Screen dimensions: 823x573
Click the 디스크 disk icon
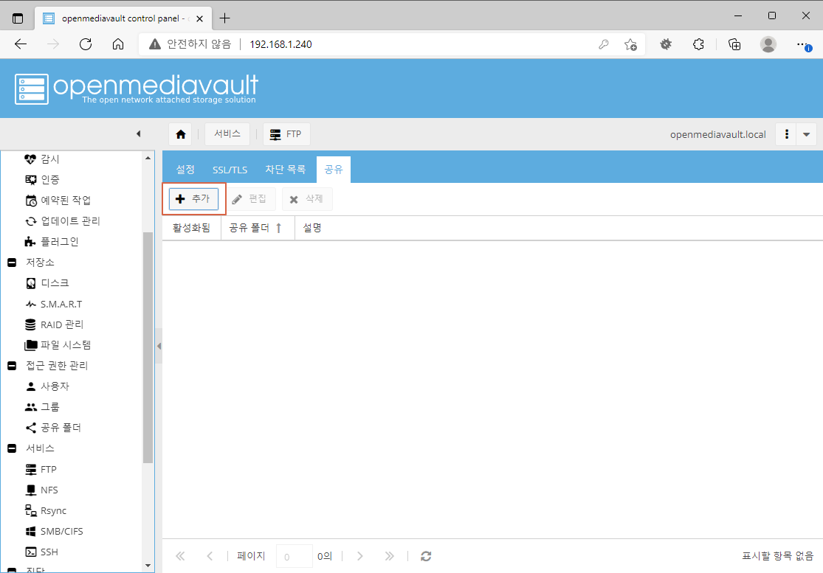click(x=31, y=283)
